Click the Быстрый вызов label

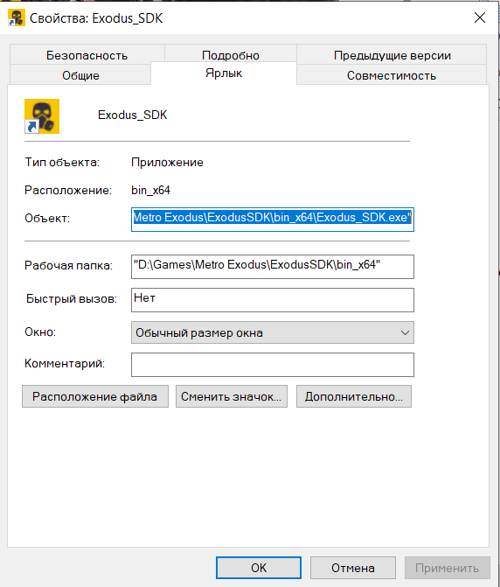click(x=72, y=298)
